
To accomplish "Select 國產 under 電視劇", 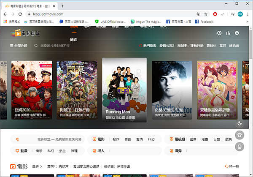I will pos(193,139).
